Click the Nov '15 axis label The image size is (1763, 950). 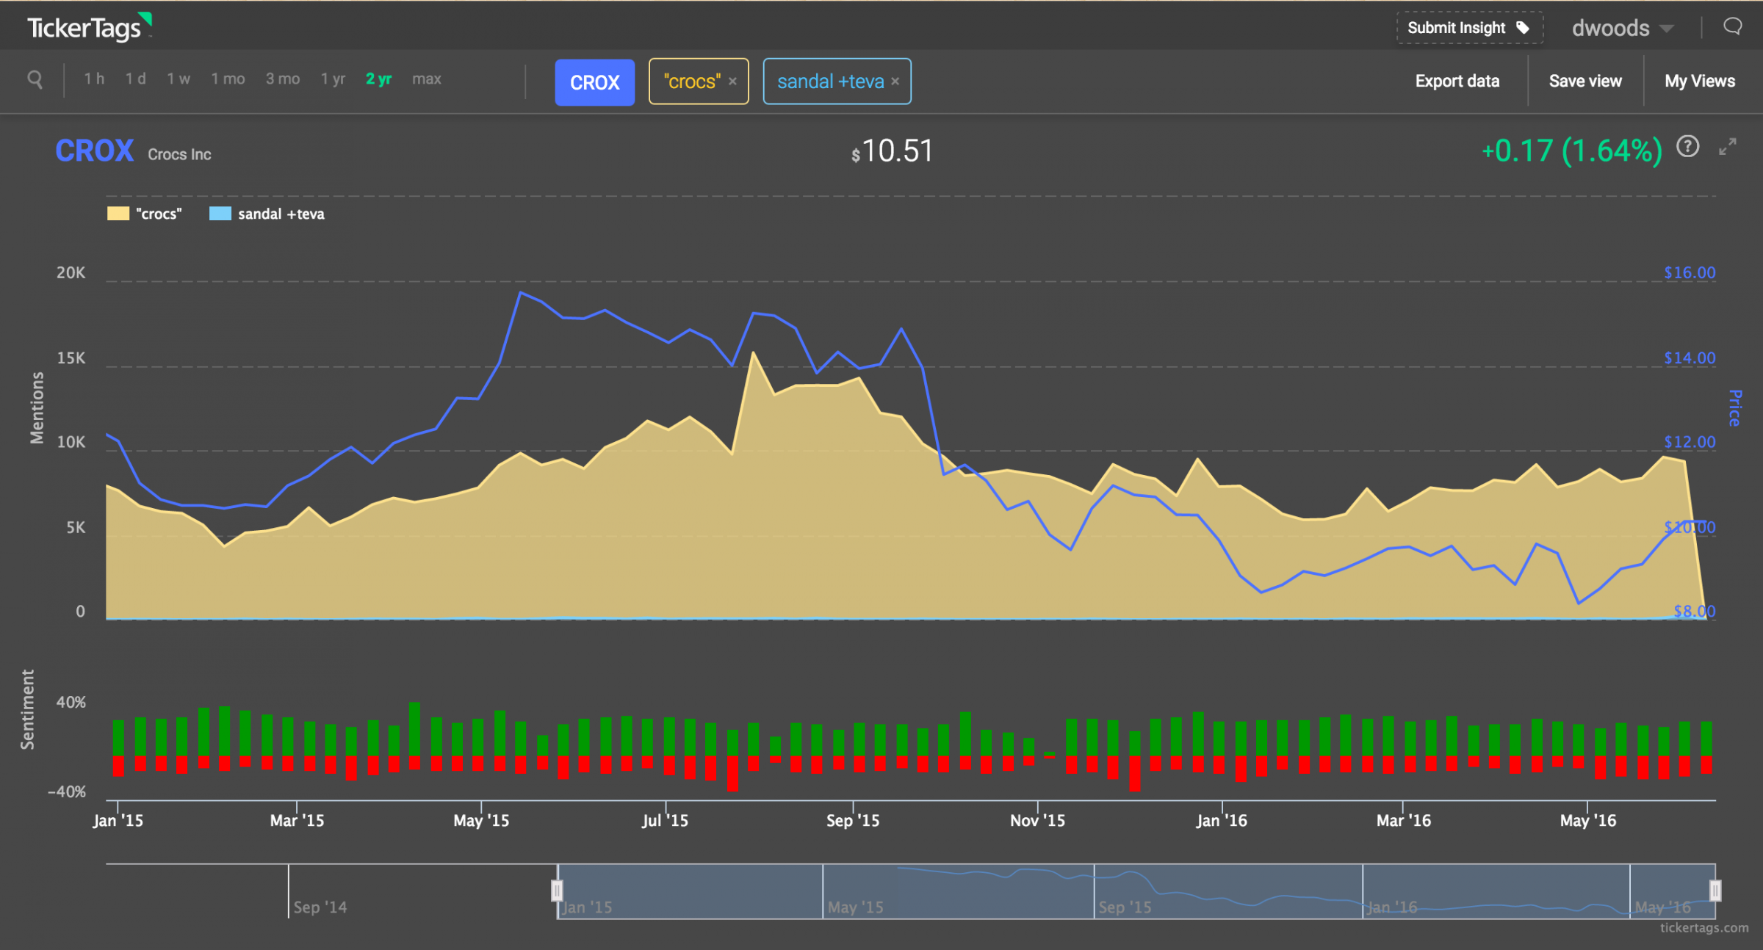[x=1037, y=821]
